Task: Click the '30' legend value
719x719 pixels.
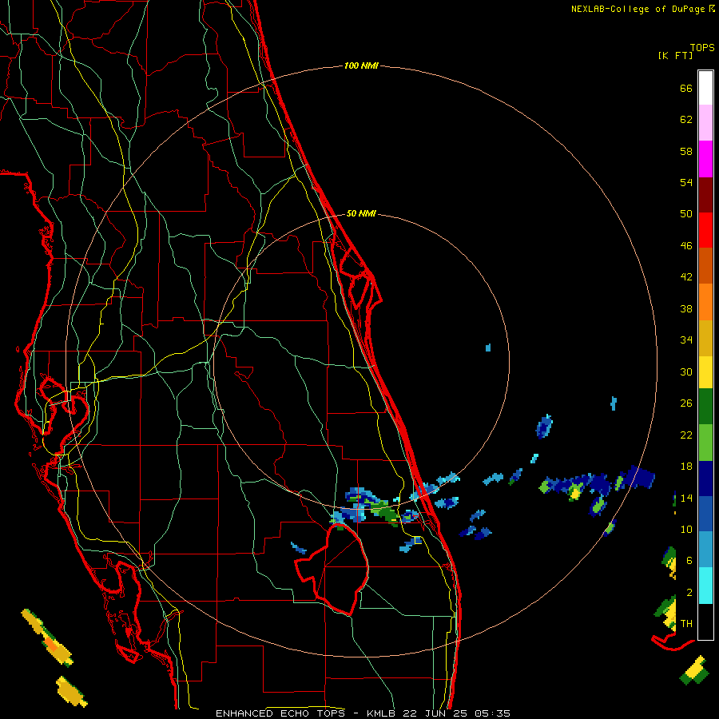Action: [x=686, y=371]
